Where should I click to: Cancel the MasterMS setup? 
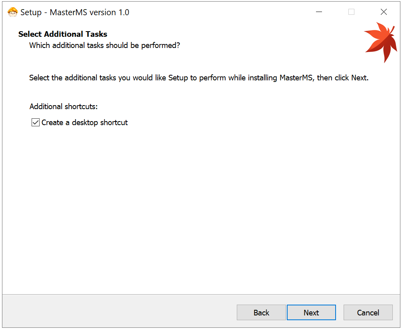click(368, 313)
